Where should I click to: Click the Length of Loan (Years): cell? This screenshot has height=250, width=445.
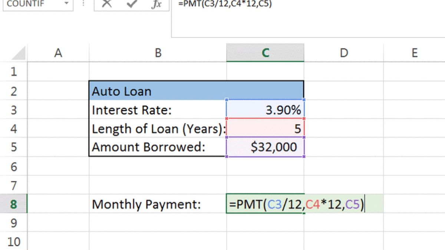(158, 129)
